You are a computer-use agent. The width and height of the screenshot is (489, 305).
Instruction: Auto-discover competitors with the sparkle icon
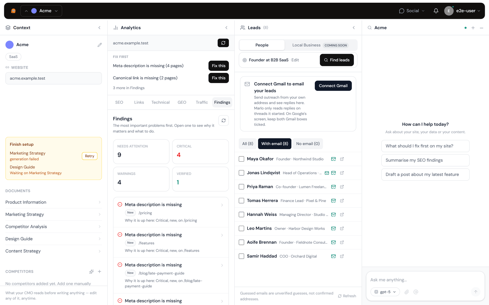click(x=91, y=271)
